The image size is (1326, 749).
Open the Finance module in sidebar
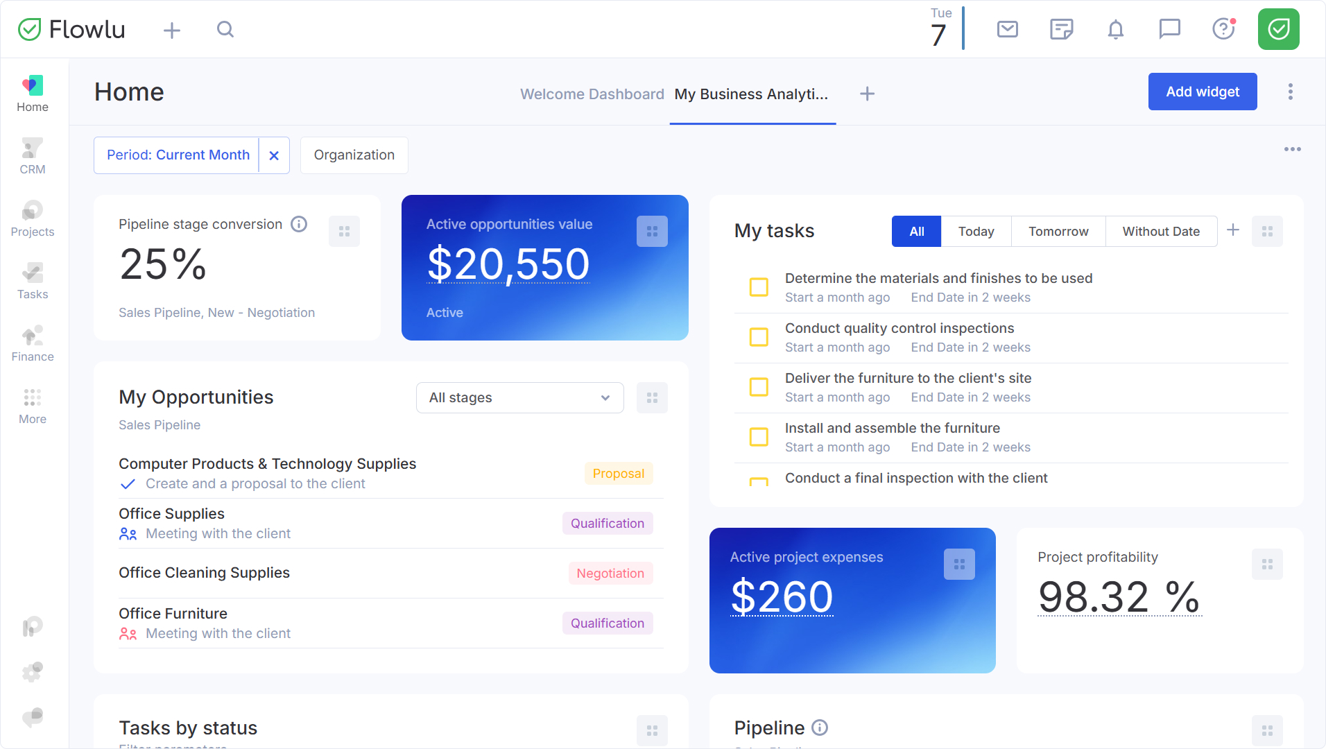pyautogui.click(x=33, y=344)
